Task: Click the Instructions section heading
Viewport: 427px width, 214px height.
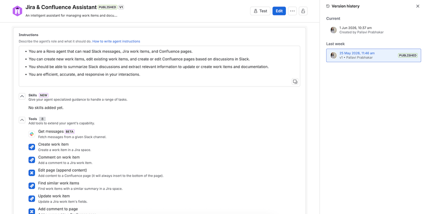Action: (x=28, y=35)
